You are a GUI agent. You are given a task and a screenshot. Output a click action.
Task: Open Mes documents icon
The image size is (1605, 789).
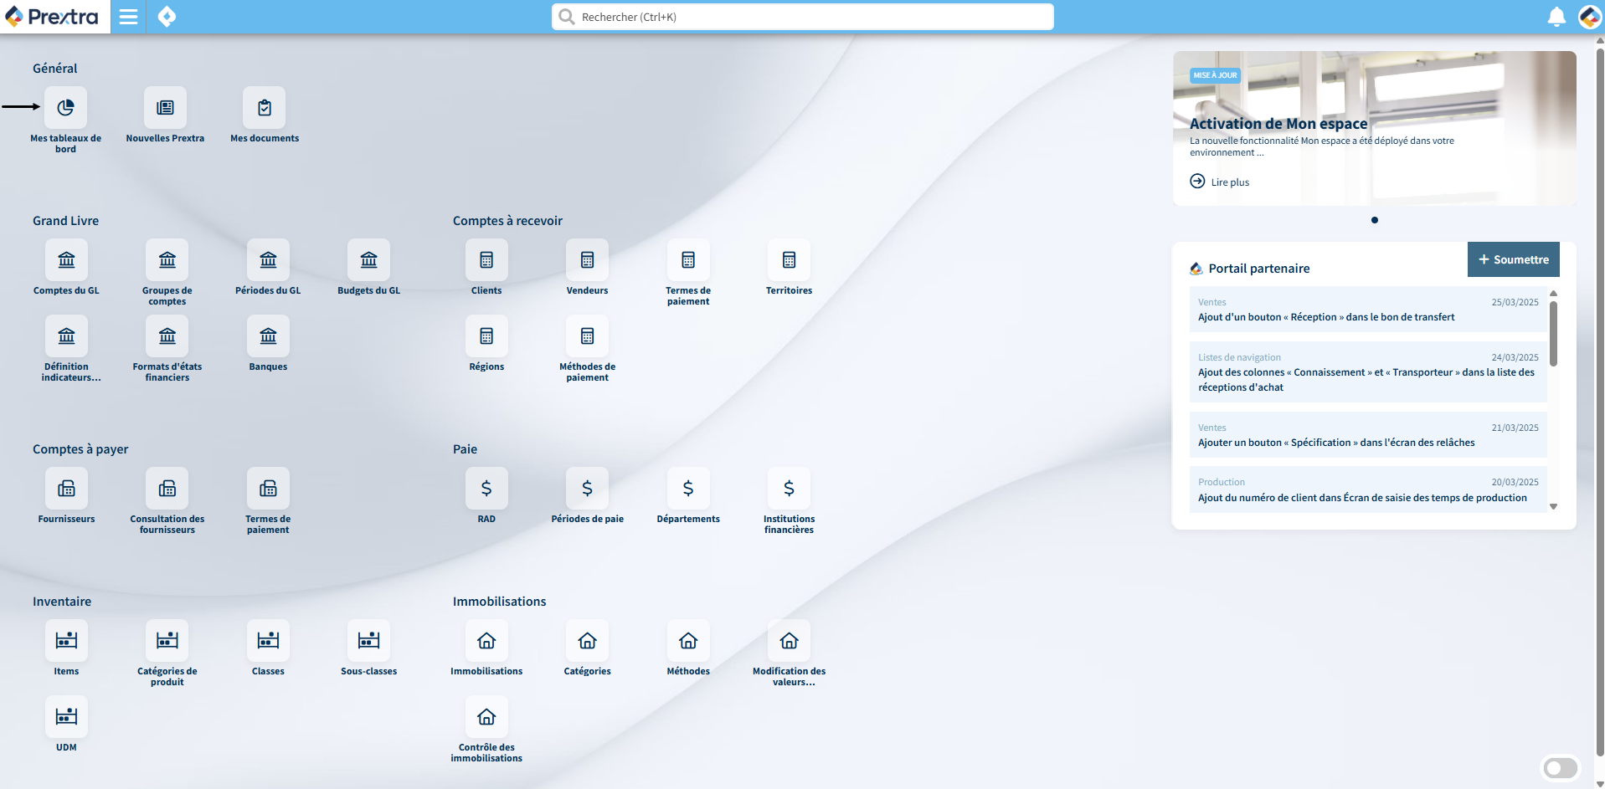(x=265, y=108)
